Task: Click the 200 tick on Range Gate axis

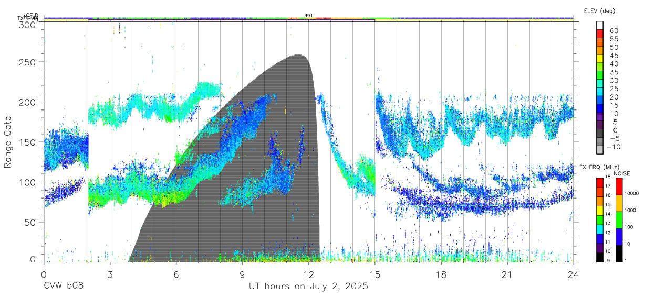Action: tap(26, 102)
